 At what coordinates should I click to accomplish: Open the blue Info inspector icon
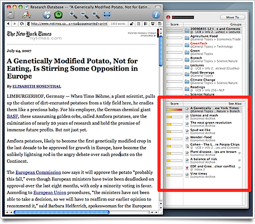(156, 15)
